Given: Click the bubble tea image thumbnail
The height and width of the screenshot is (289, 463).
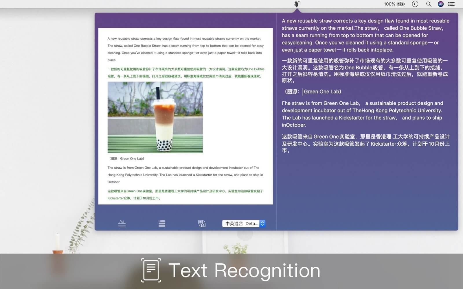Looking at the screenshot, I should pyautogui.click(x=155, y=117).
